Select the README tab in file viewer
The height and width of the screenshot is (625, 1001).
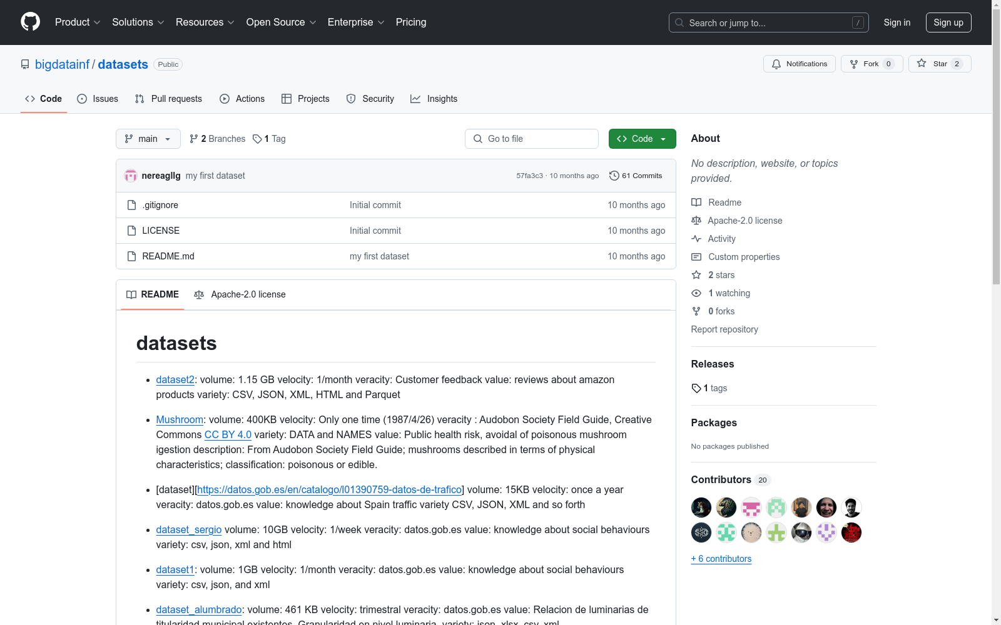[x=153, y=294]
